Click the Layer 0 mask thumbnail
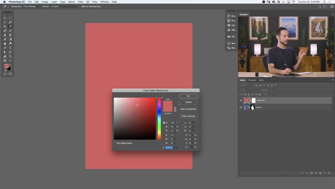335x189 pixels. [x=253, y=107]
